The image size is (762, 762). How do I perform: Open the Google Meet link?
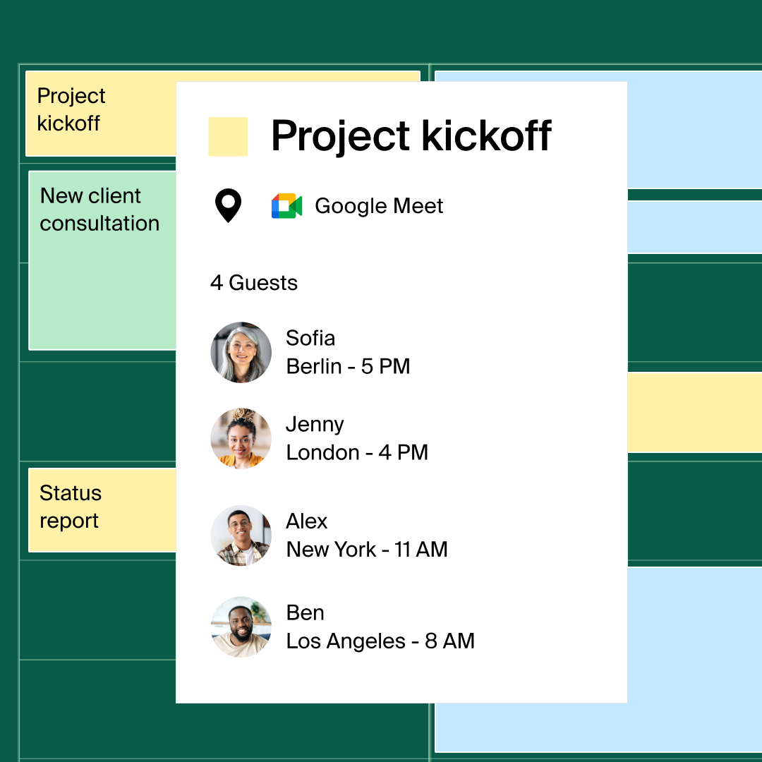[x=379, y=206]
